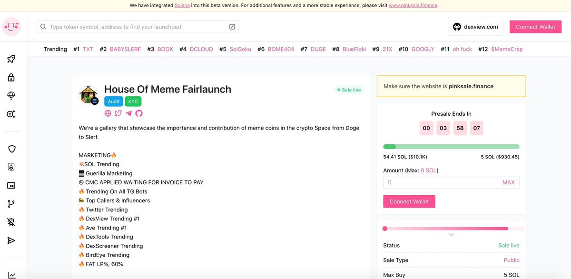Click the green presale progress bar

tap(451, 147)
